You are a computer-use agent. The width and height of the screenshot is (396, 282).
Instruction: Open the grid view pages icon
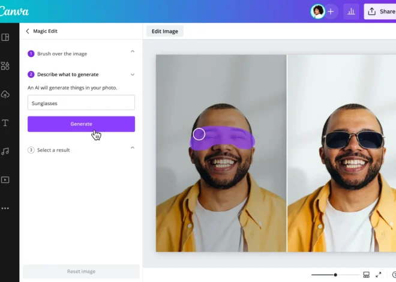[366, 275]
